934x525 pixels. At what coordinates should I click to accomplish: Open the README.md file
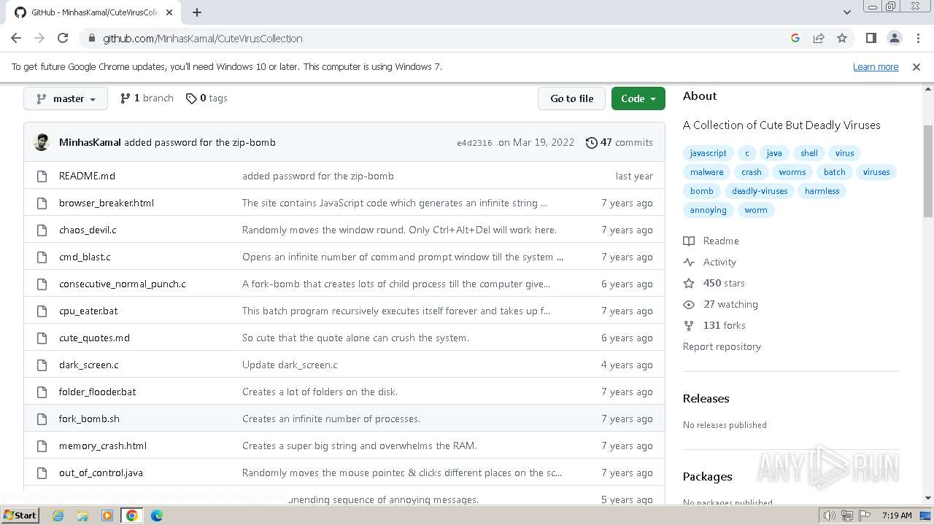click(87, 176)
